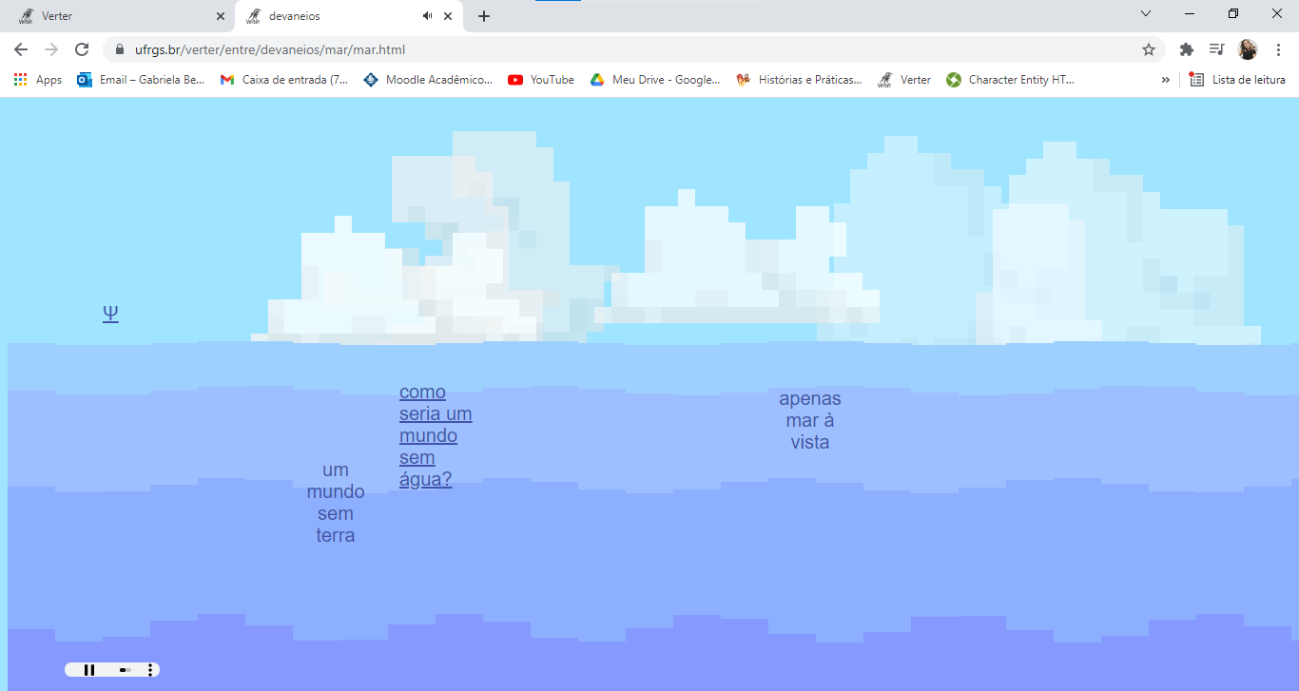Screen dimensions: 1299x691
Task: Open the Email – Gabriela bookmark
Action: (x=141, y=80)
